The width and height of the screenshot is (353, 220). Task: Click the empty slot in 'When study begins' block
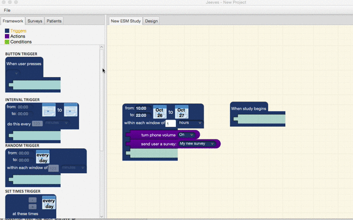260,119
